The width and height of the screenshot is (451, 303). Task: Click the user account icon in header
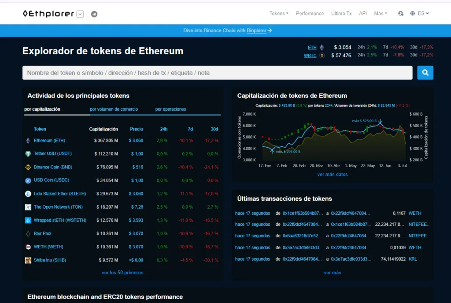(400, 14)
